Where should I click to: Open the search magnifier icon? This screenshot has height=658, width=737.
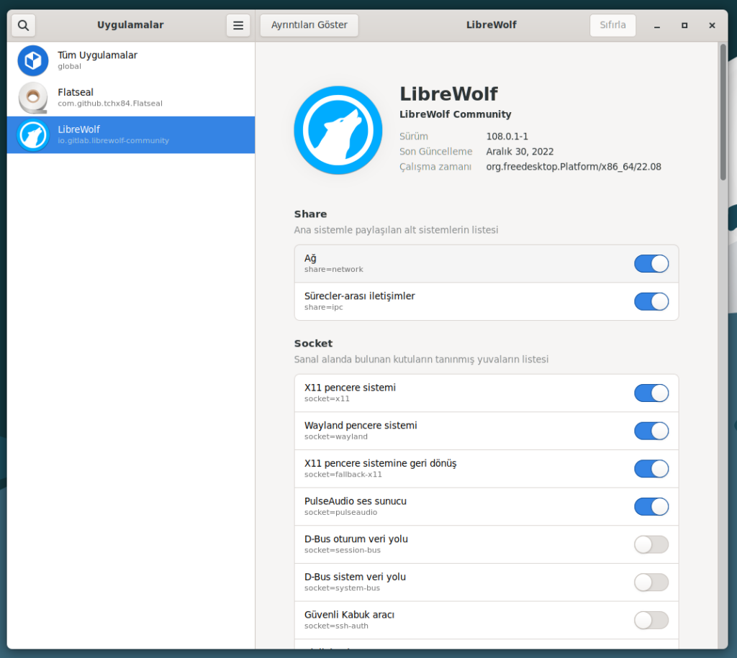[x=23, y=25]
